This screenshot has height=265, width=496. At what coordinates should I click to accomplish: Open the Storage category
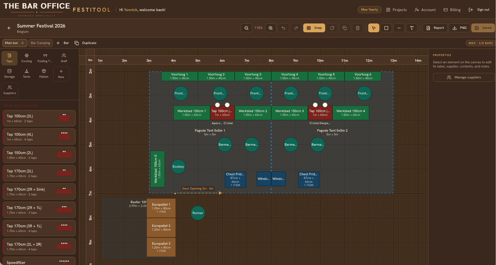click(10, 73)
